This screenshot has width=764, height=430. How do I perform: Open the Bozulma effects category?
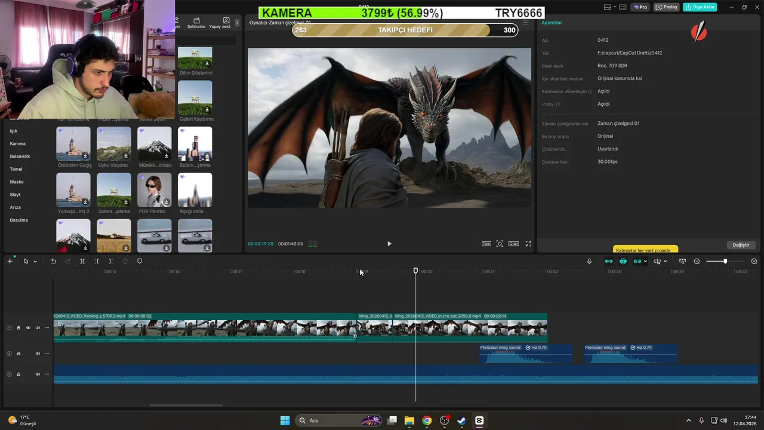(x=19, y=220)
